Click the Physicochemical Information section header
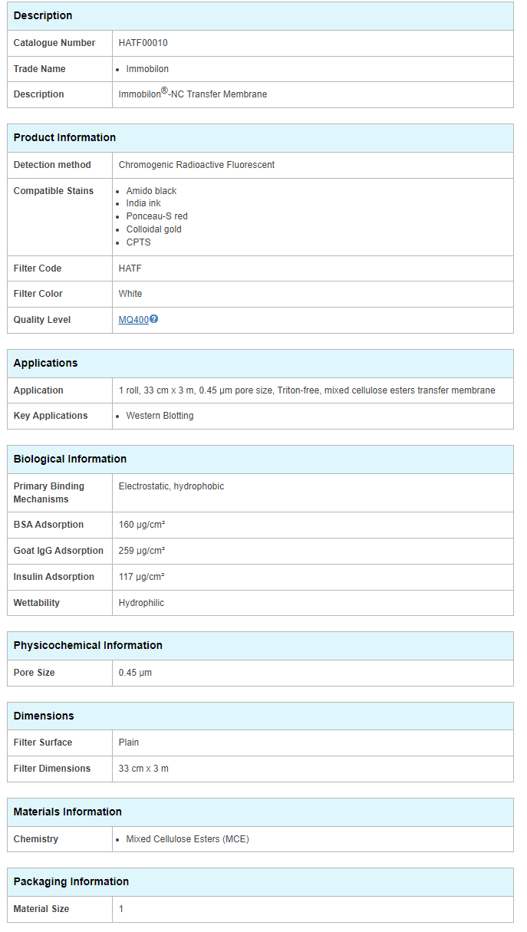The image size is (527, 932). tap(87, 646)
